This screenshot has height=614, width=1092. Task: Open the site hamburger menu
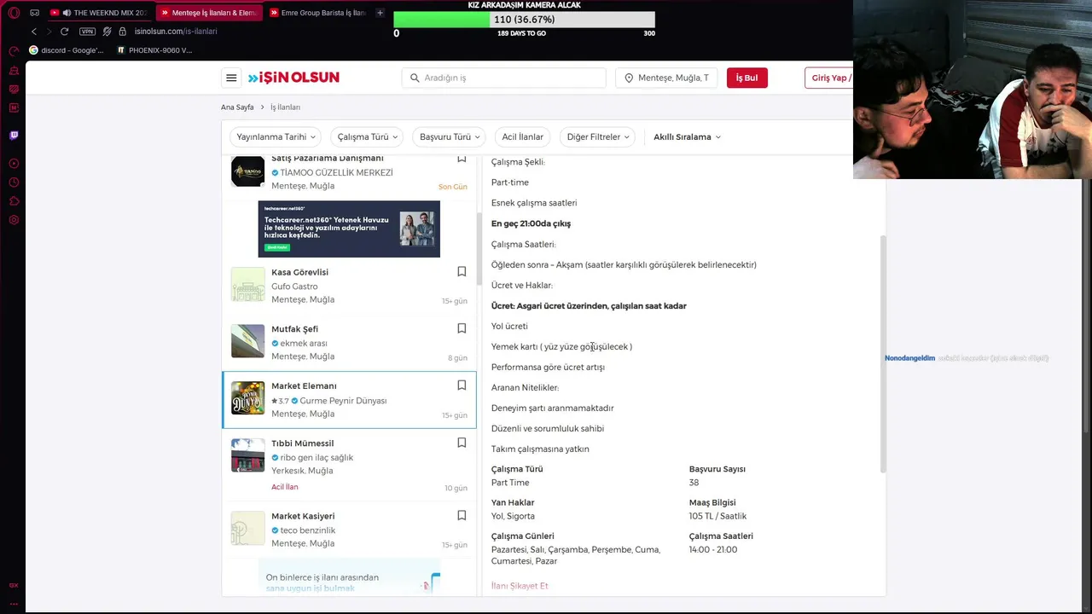231,78
